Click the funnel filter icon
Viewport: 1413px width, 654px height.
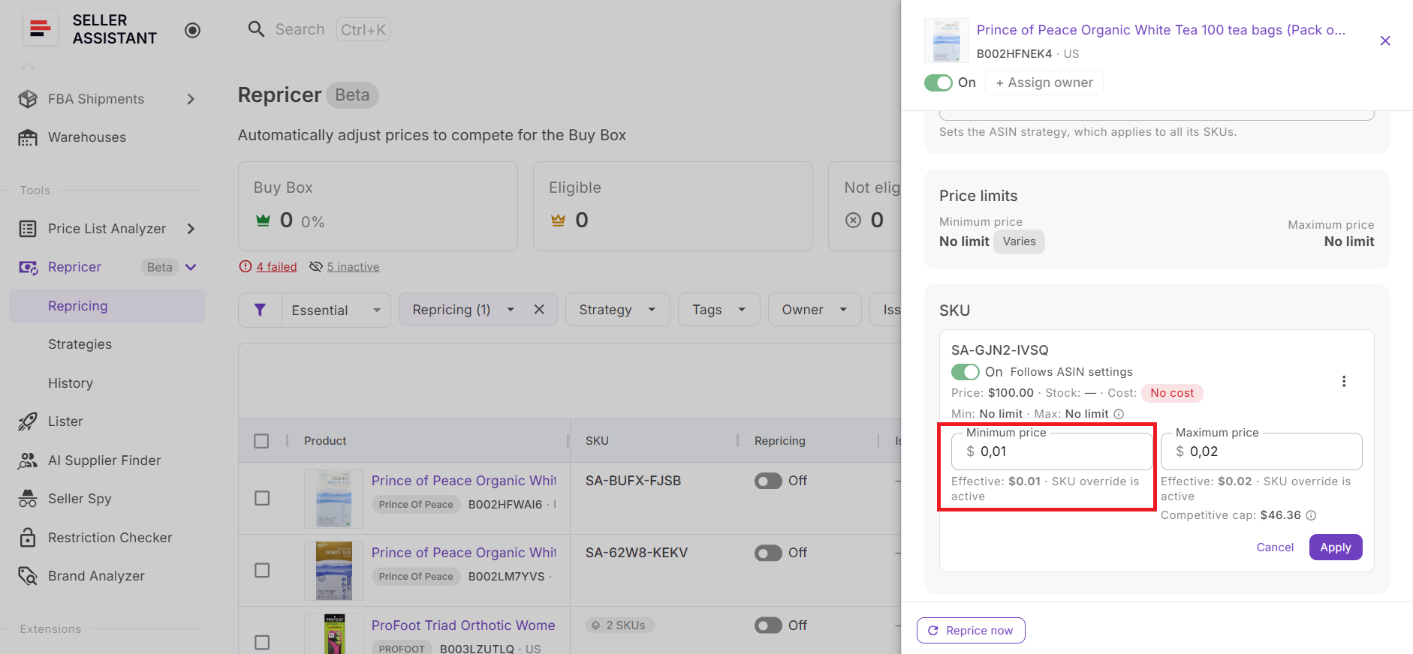(x=260, y=310)
